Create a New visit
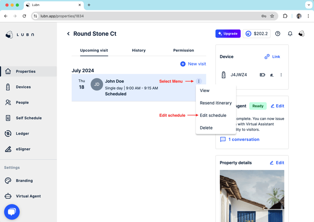Image resolution: width=314 pixels, height=222 pixels. point(193,64)
